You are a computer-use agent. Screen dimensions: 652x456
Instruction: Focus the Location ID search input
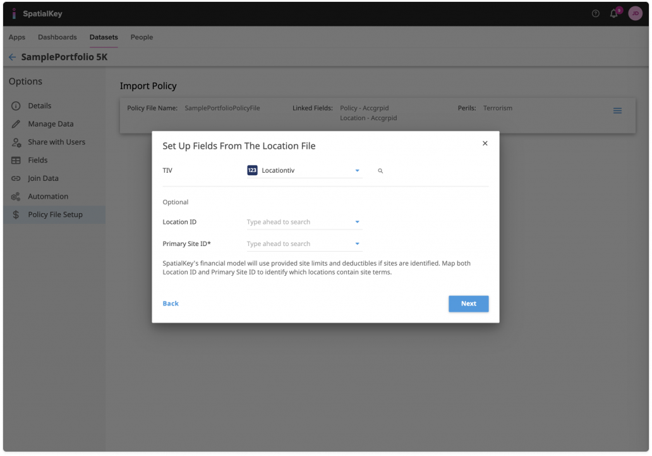click(297, 222)
